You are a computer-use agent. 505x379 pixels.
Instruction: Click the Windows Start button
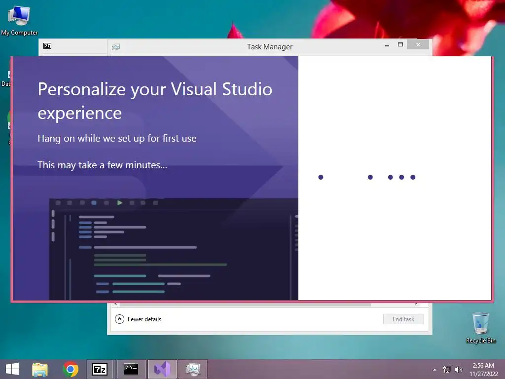pyautogui.click(x=12, y=369)
